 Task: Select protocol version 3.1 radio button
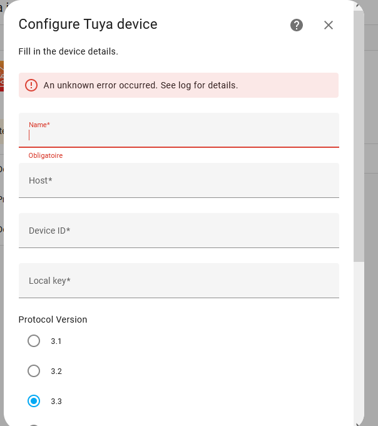coord(34,341)
